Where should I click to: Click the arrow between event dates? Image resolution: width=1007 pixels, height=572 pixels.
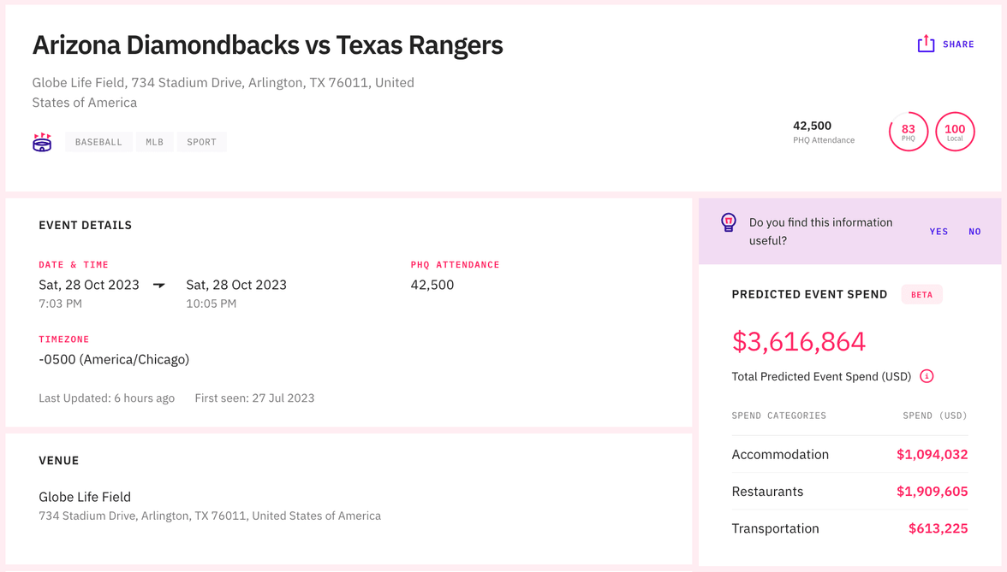click(x=159, y=286)
